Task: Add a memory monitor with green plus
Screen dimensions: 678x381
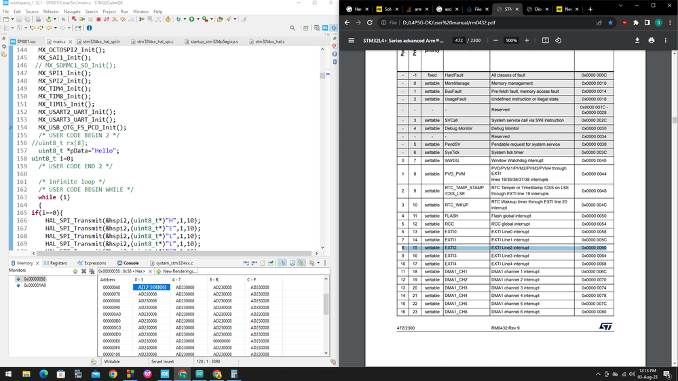Action: pos(75,271)
